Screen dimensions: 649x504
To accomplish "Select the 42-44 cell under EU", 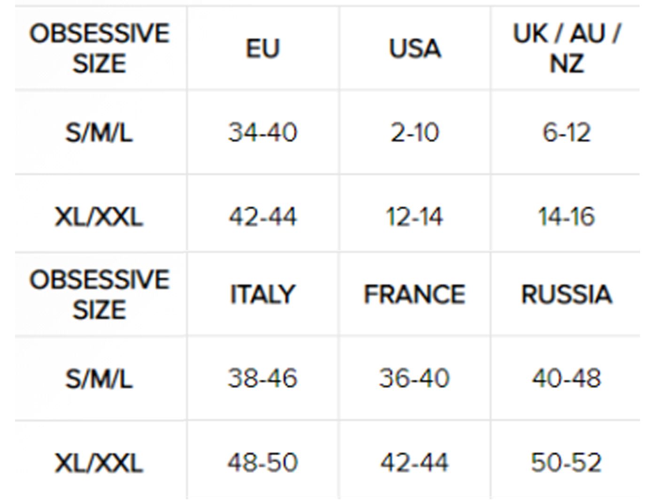I will 263,217.
